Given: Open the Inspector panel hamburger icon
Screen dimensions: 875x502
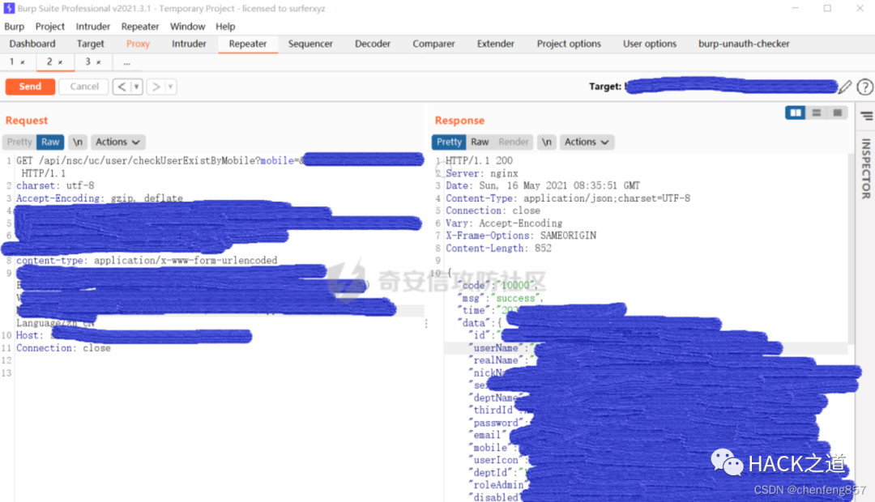Looking at the screenshot, I should pyautogui.click(x=867, y=116).
